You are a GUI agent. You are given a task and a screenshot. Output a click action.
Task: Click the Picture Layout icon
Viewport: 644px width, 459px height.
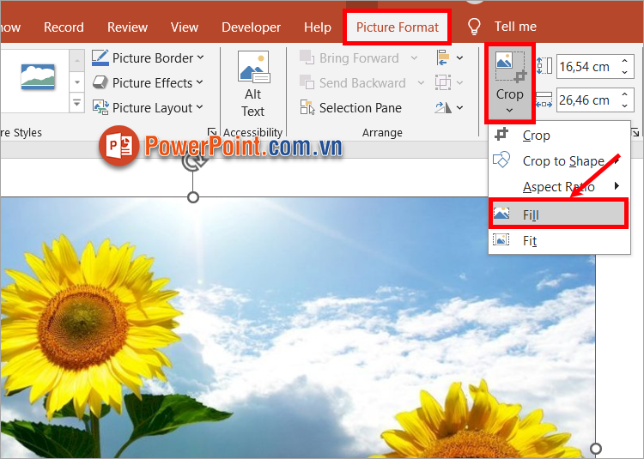click(100, 107)
